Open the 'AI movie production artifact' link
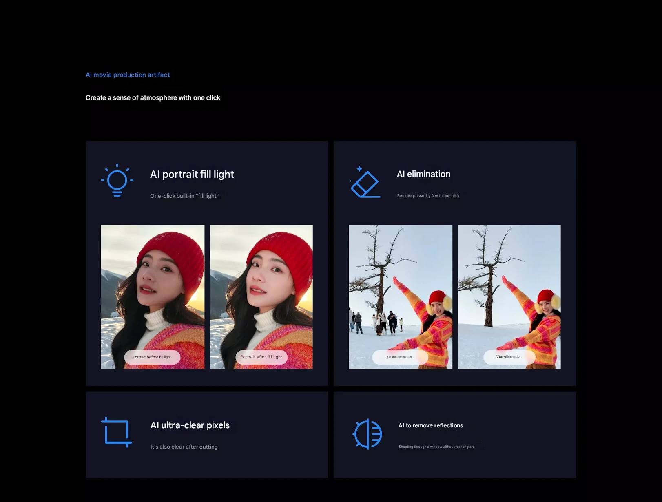662x502 pixels. [128, 75]
